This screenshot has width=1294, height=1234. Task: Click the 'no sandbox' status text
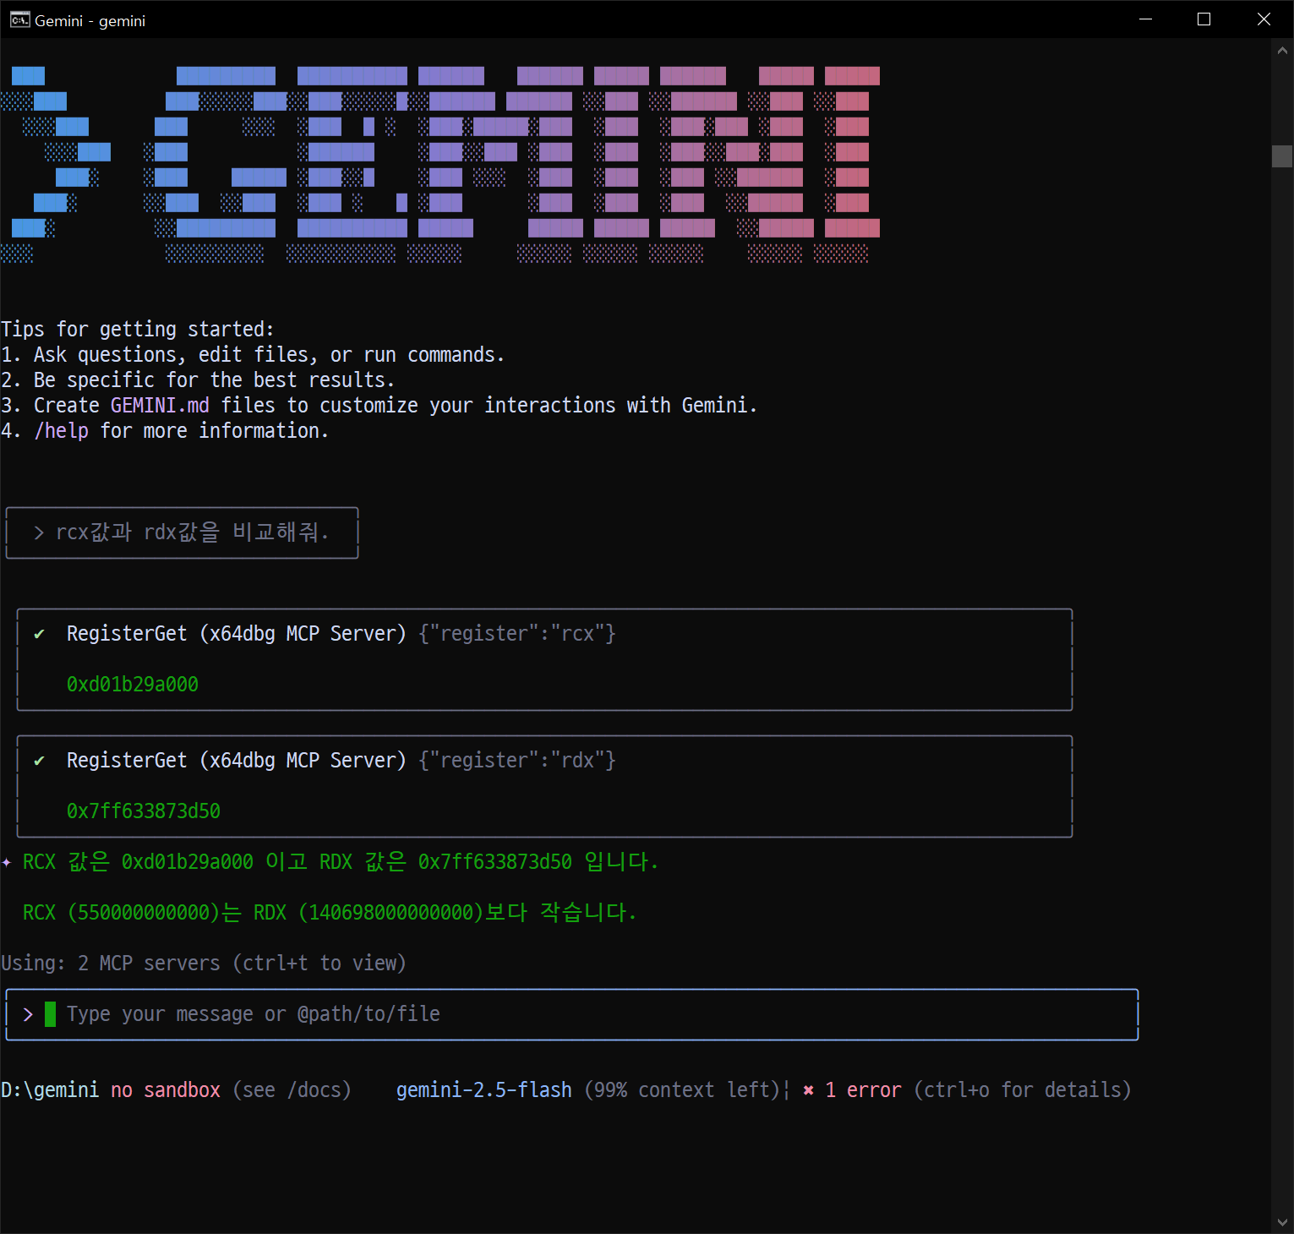166,1090
